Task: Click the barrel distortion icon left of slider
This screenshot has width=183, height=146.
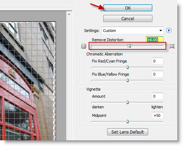Action: point(84,46)
